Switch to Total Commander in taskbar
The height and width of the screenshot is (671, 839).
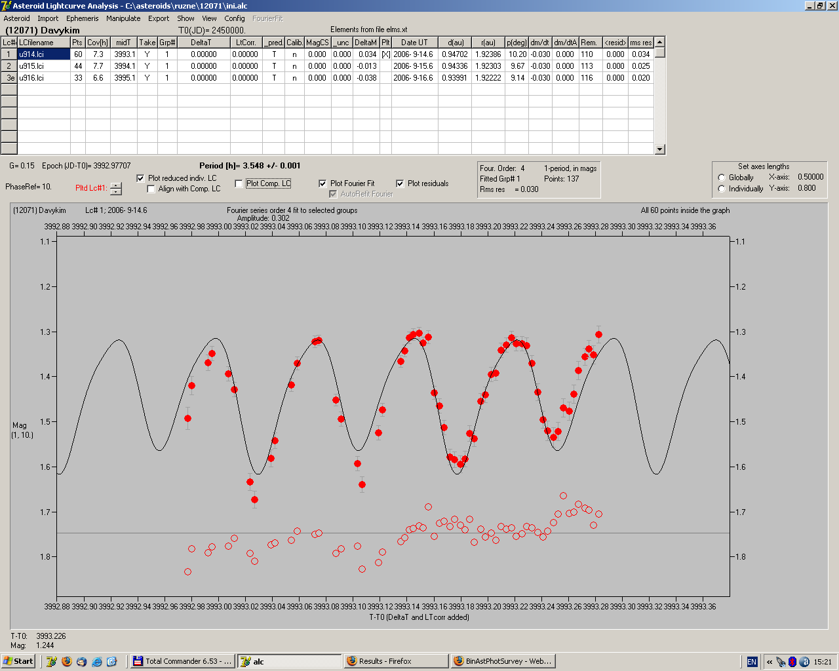tap(182, 661)
